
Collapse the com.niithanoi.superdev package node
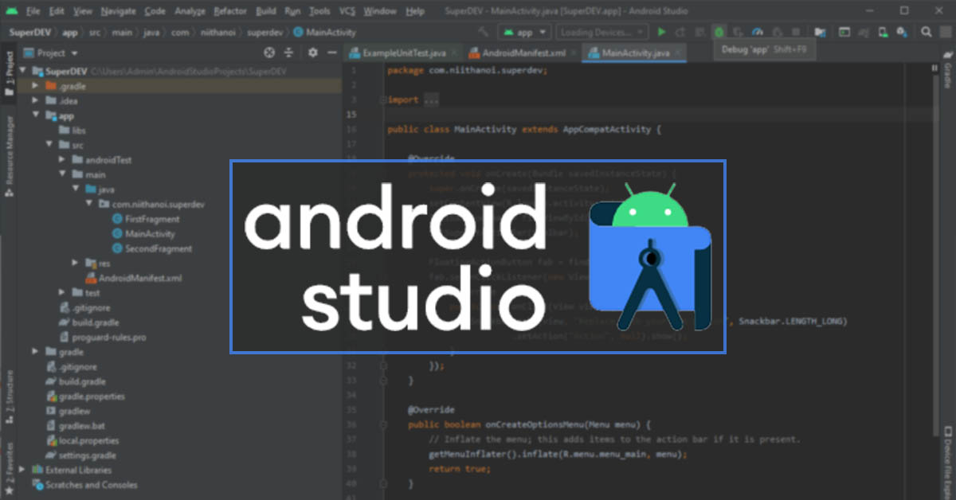click(x=89, y=204)
